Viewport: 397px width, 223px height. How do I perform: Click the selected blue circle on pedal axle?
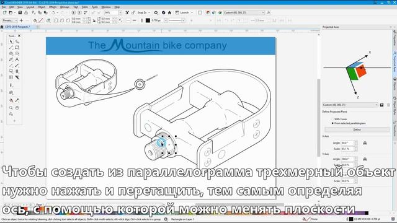point(161,142)
